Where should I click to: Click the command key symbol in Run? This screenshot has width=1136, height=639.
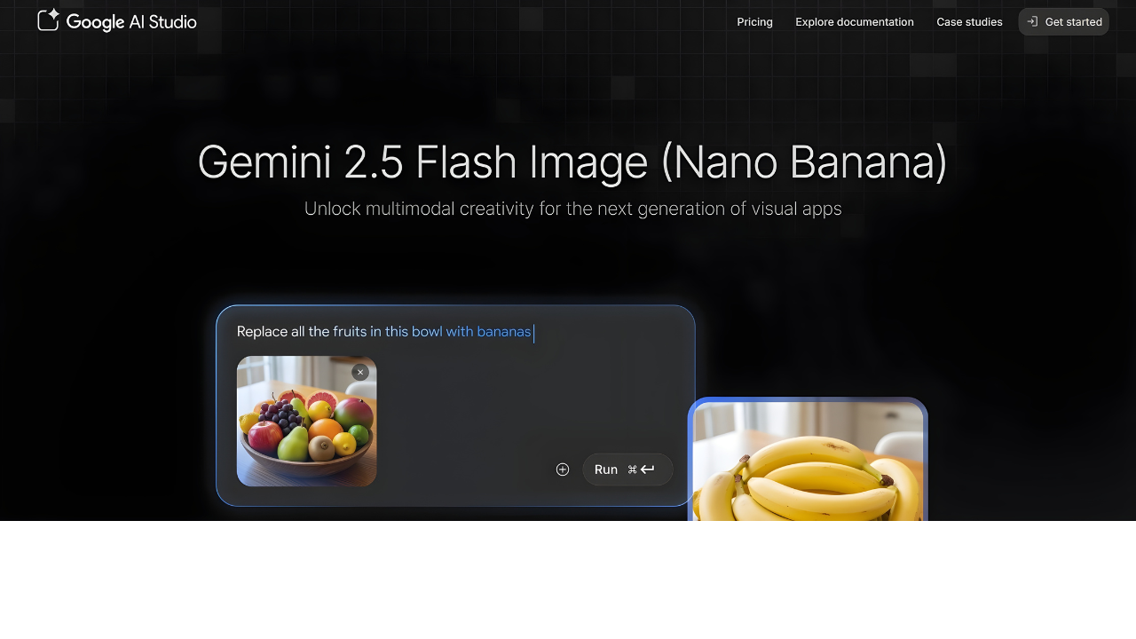632,469
